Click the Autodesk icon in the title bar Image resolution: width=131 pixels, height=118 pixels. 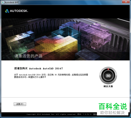pyautogui.click(x=3, y=2)
